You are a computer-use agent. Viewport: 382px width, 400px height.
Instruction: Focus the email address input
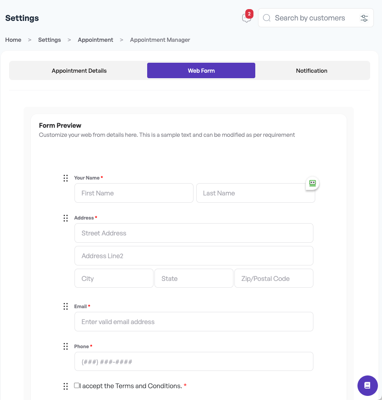click(193, 322)
